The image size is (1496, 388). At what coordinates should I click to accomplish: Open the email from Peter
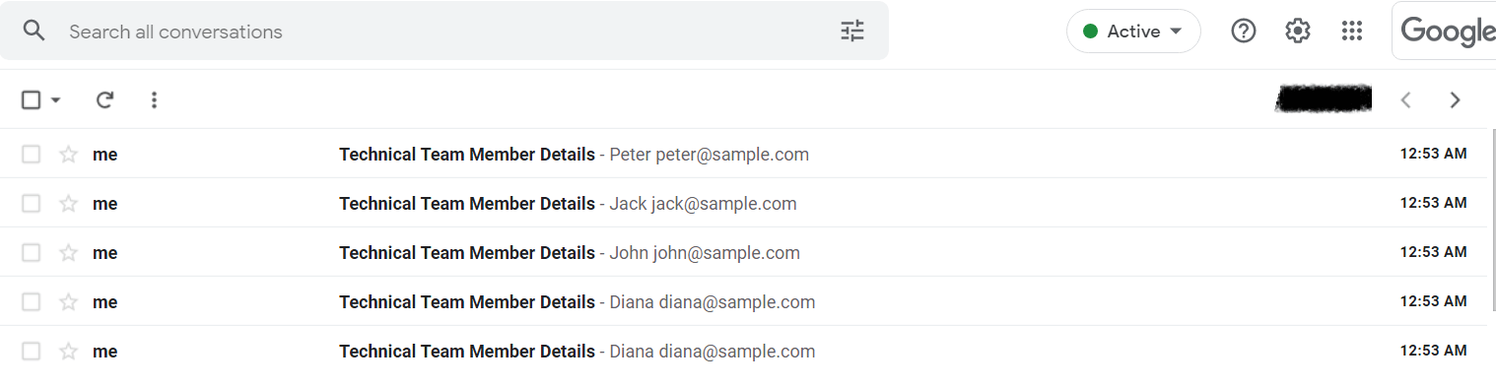pyautogui.click(x=744, y=154)
